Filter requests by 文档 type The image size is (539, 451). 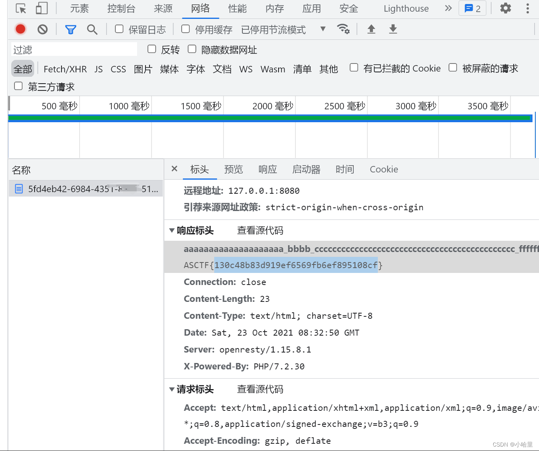[222, 69]
